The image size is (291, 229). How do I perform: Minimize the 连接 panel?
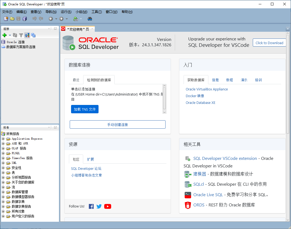(55, 29)
